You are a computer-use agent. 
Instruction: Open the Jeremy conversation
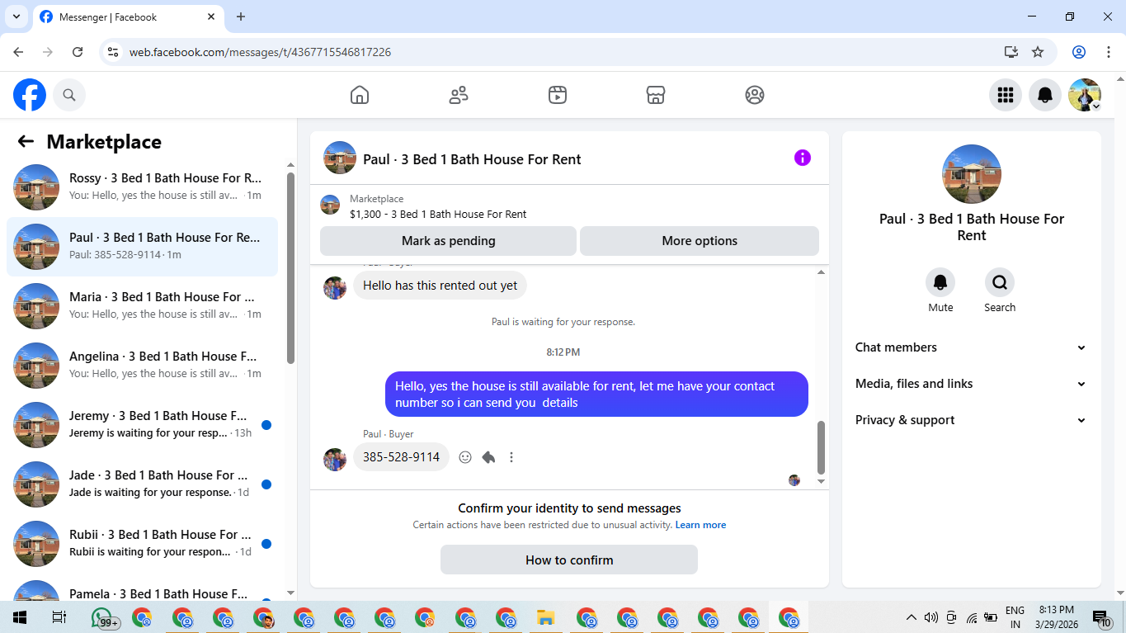click(142, 425)
